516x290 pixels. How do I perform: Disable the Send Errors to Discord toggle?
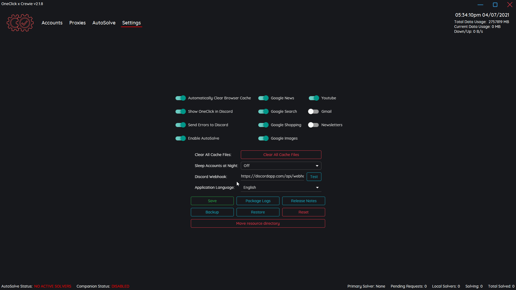click(180, 125)
